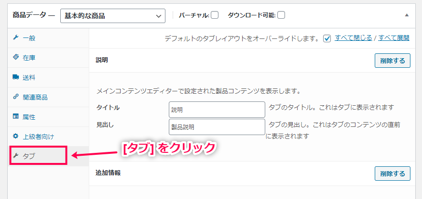This screenshot has height=199, width=422.
Task: Click the wrench icon beside 一般
Action: pyautogui.click(x=15, y=38)
